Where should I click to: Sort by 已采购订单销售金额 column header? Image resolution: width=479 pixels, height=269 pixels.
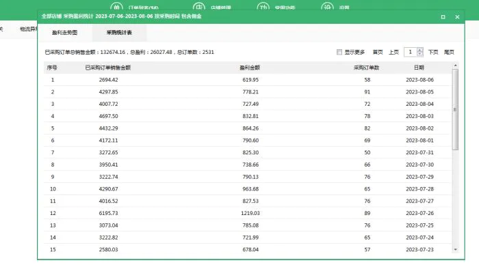(108, 68)
